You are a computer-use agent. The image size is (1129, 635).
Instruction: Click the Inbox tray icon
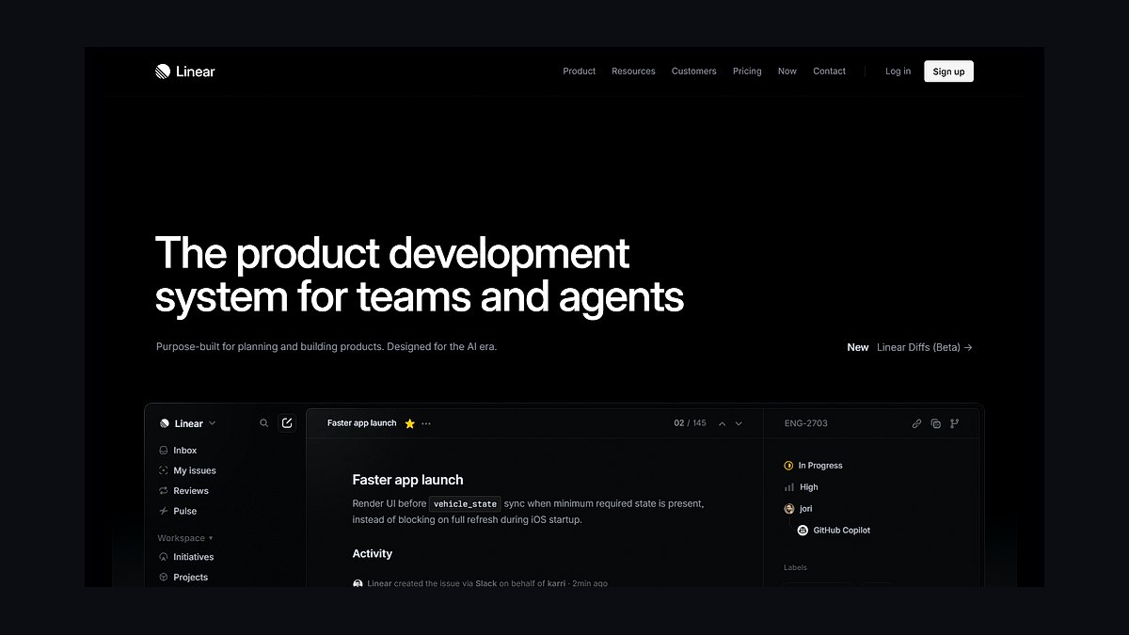tap(164, 451)
